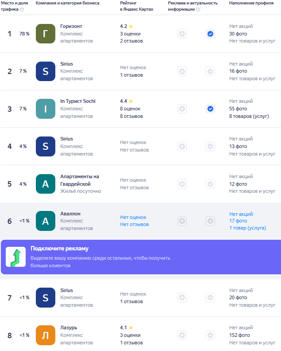281x351 pixels.
Task: Click the orange Лазурь avatar icon
Action: (46, 335)
